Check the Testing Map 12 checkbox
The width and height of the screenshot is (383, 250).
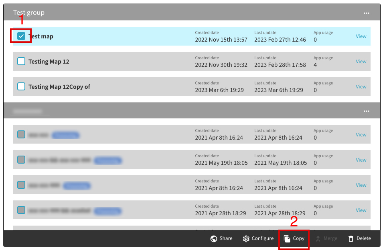click(21, 62)
